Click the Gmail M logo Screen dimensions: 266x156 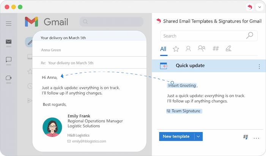31,22
